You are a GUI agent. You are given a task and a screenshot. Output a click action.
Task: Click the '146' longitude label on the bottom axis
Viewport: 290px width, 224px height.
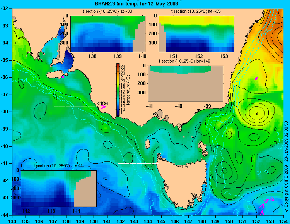[175, 221]
